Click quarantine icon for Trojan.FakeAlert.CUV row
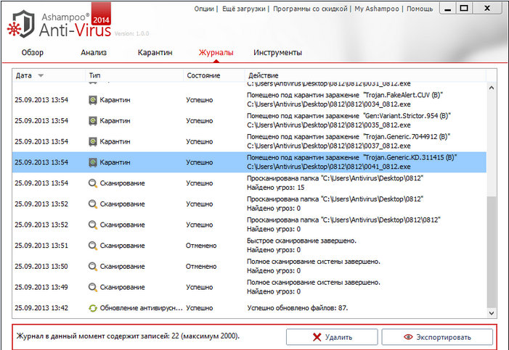Screen dimensions: 509x350 point(93,100)
